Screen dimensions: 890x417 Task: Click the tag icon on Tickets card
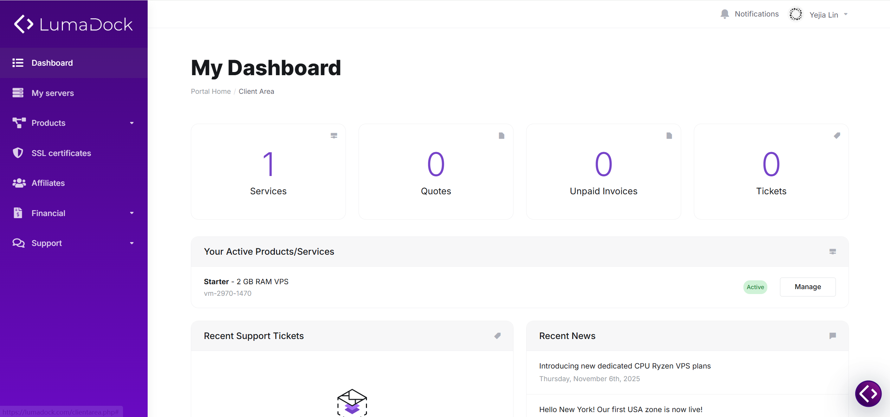pos(837,136)
